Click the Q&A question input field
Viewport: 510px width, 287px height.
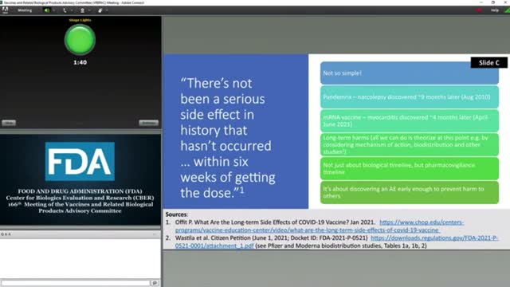76,283
